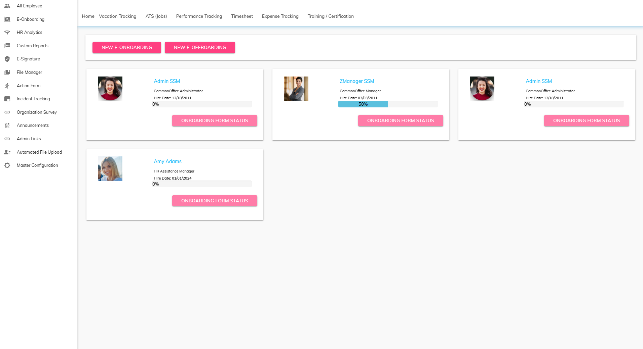Open the Organization Survey section

pyautogui.click(x=36, y=112)
